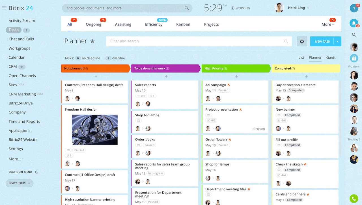Add a card under To be done this week

166,77
